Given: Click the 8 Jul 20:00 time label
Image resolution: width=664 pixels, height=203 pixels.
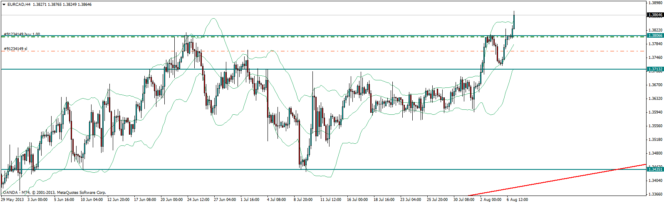Looking at the screenshot, I should pos(303,200).
